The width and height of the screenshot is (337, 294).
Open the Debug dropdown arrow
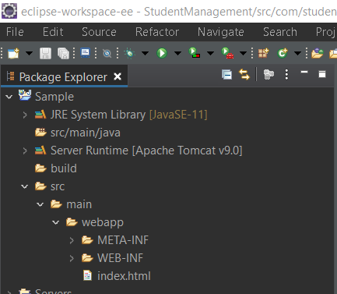coord(145,54)
